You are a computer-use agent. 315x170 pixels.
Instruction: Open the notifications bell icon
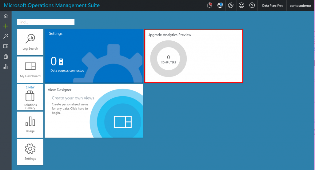point(209,6)
